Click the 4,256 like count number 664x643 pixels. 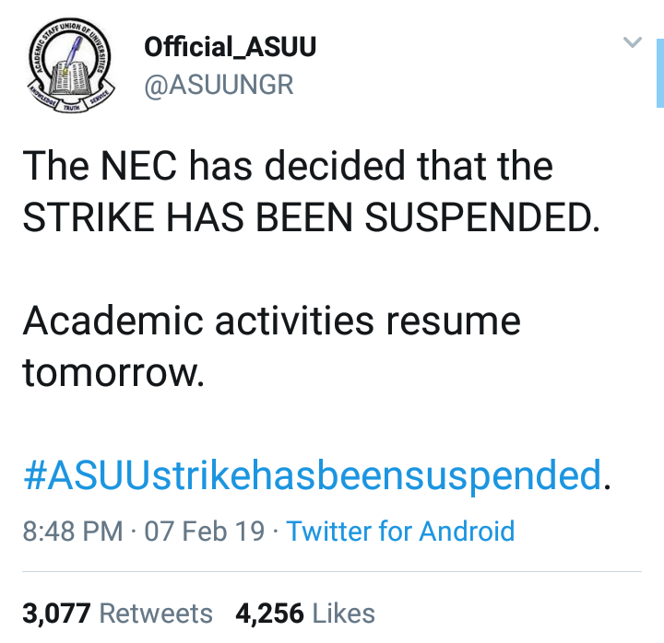coord(270,614)
